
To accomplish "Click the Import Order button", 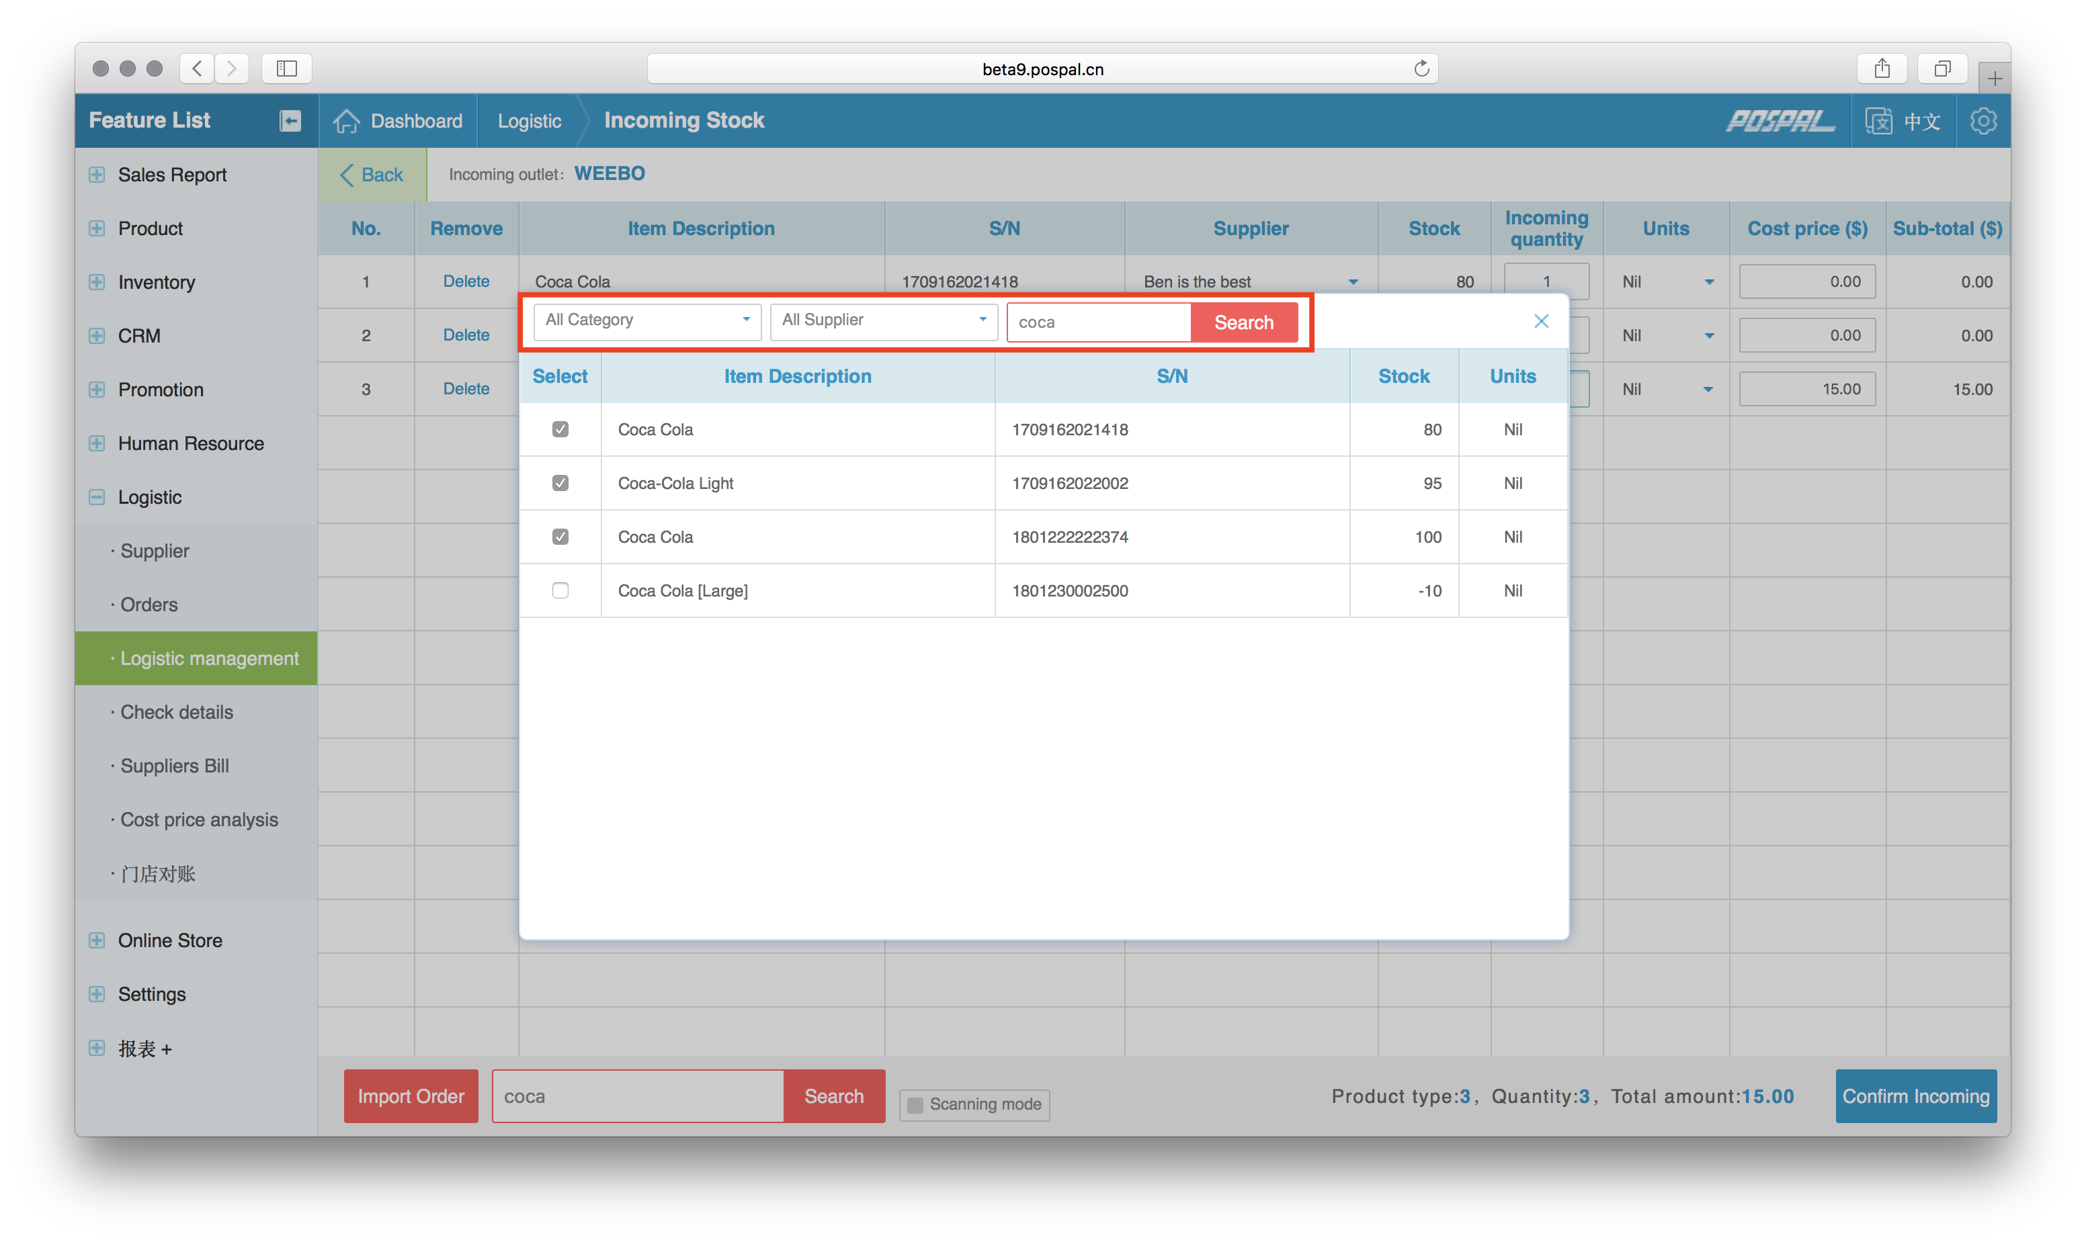I will (x=411, y=1096).
